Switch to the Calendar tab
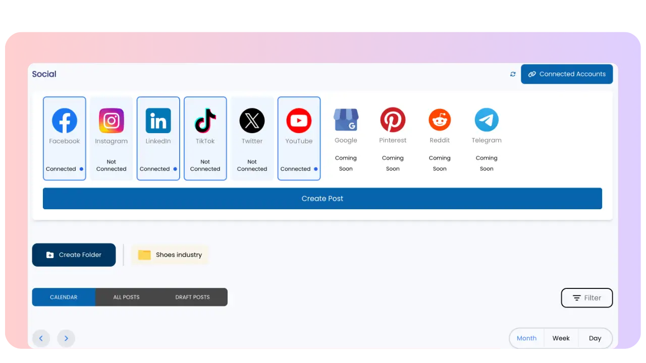 pyautogui.click(x=64, y=297)
